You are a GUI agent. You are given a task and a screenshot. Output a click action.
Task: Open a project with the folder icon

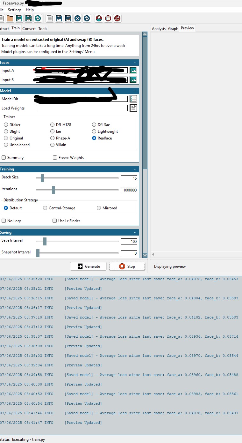pos(10,18)
